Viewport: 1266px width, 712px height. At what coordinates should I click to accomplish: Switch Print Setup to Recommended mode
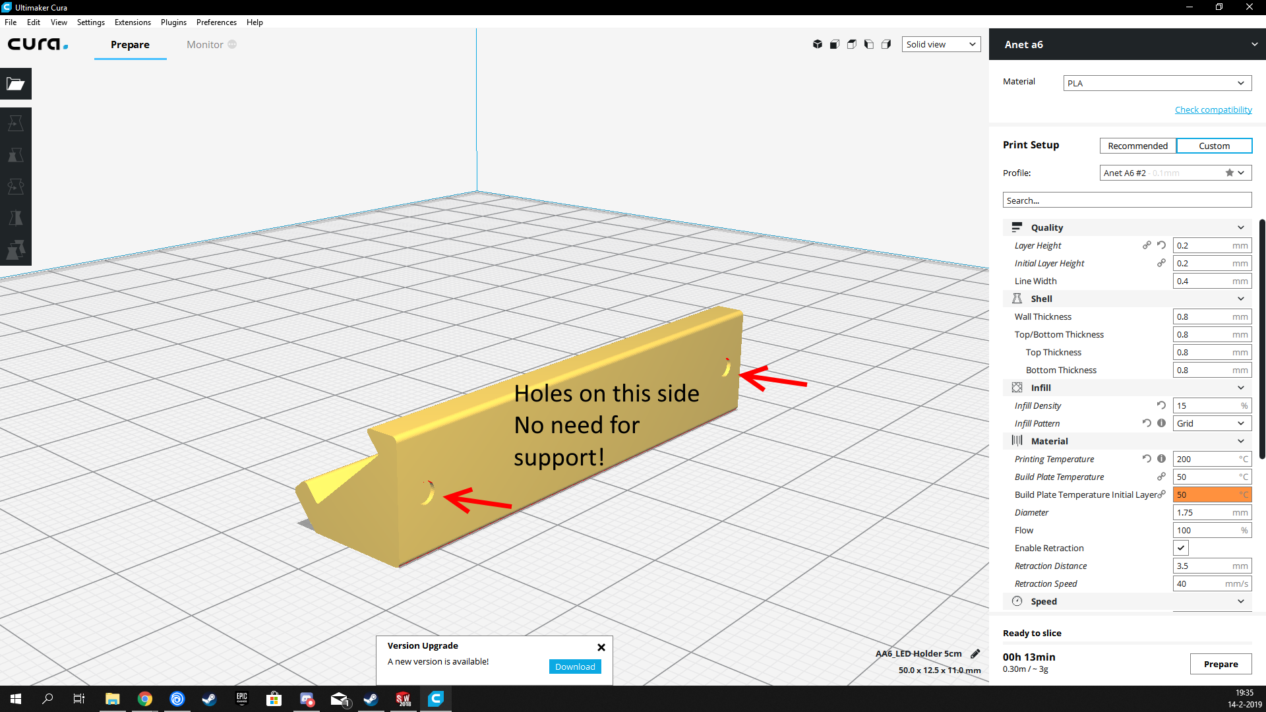[1137, 146]
